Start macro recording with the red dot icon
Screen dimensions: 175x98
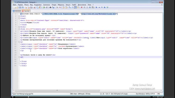point(82,7)
